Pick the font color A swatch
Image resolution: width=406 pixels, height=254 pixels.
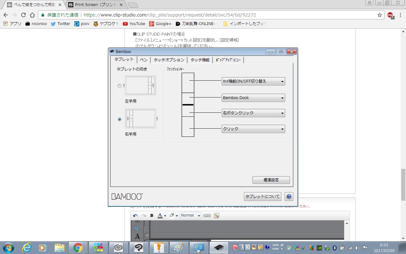(x=160, y=216)
